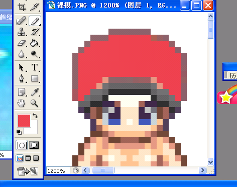237x187 pixels.
Task: Click the document icon in title bar
Action: (51, 5)
